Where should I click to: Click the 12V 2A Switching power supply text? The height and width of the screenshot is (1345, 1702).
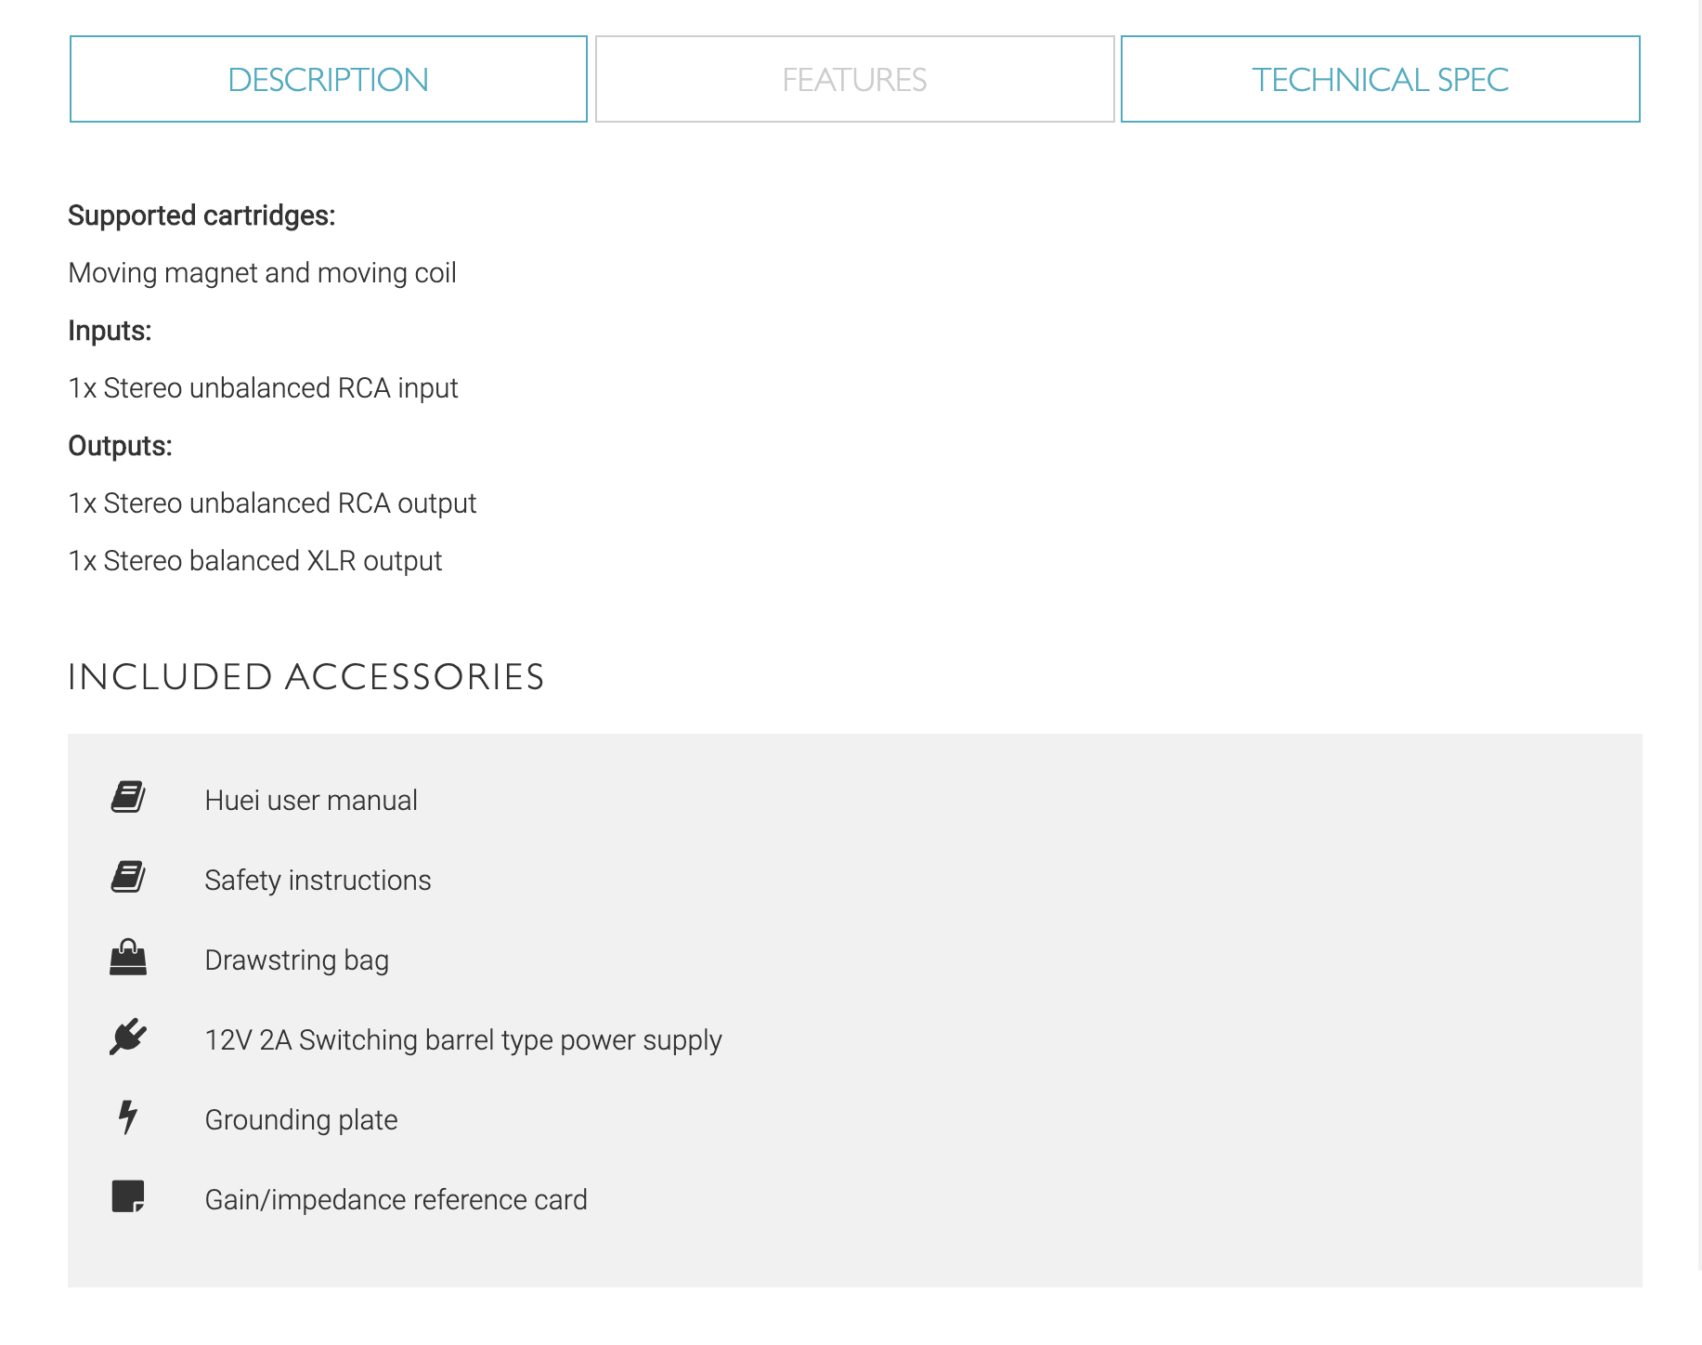click(x=463, y=1040)
